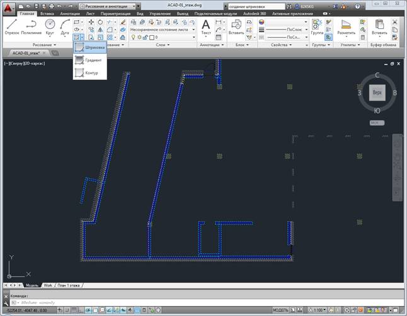Viewport: 407px width, 316px height.
Task: Click the Вставить block insert icon
Action: click(x=236, y=27)
